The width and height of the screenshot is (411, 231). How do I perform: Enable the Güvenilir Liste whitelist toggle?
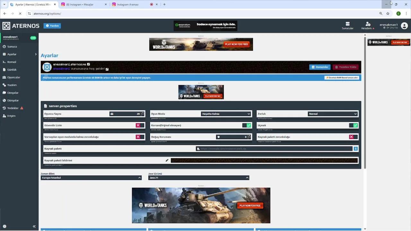click(x=140, y=125)
